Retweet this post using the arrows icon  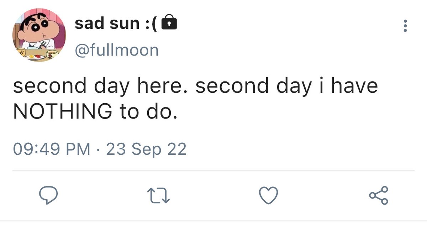point(158,196)
